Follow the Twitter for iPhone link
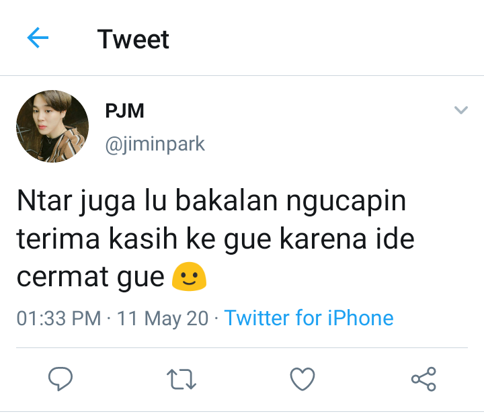 click(x=309, y=318)
